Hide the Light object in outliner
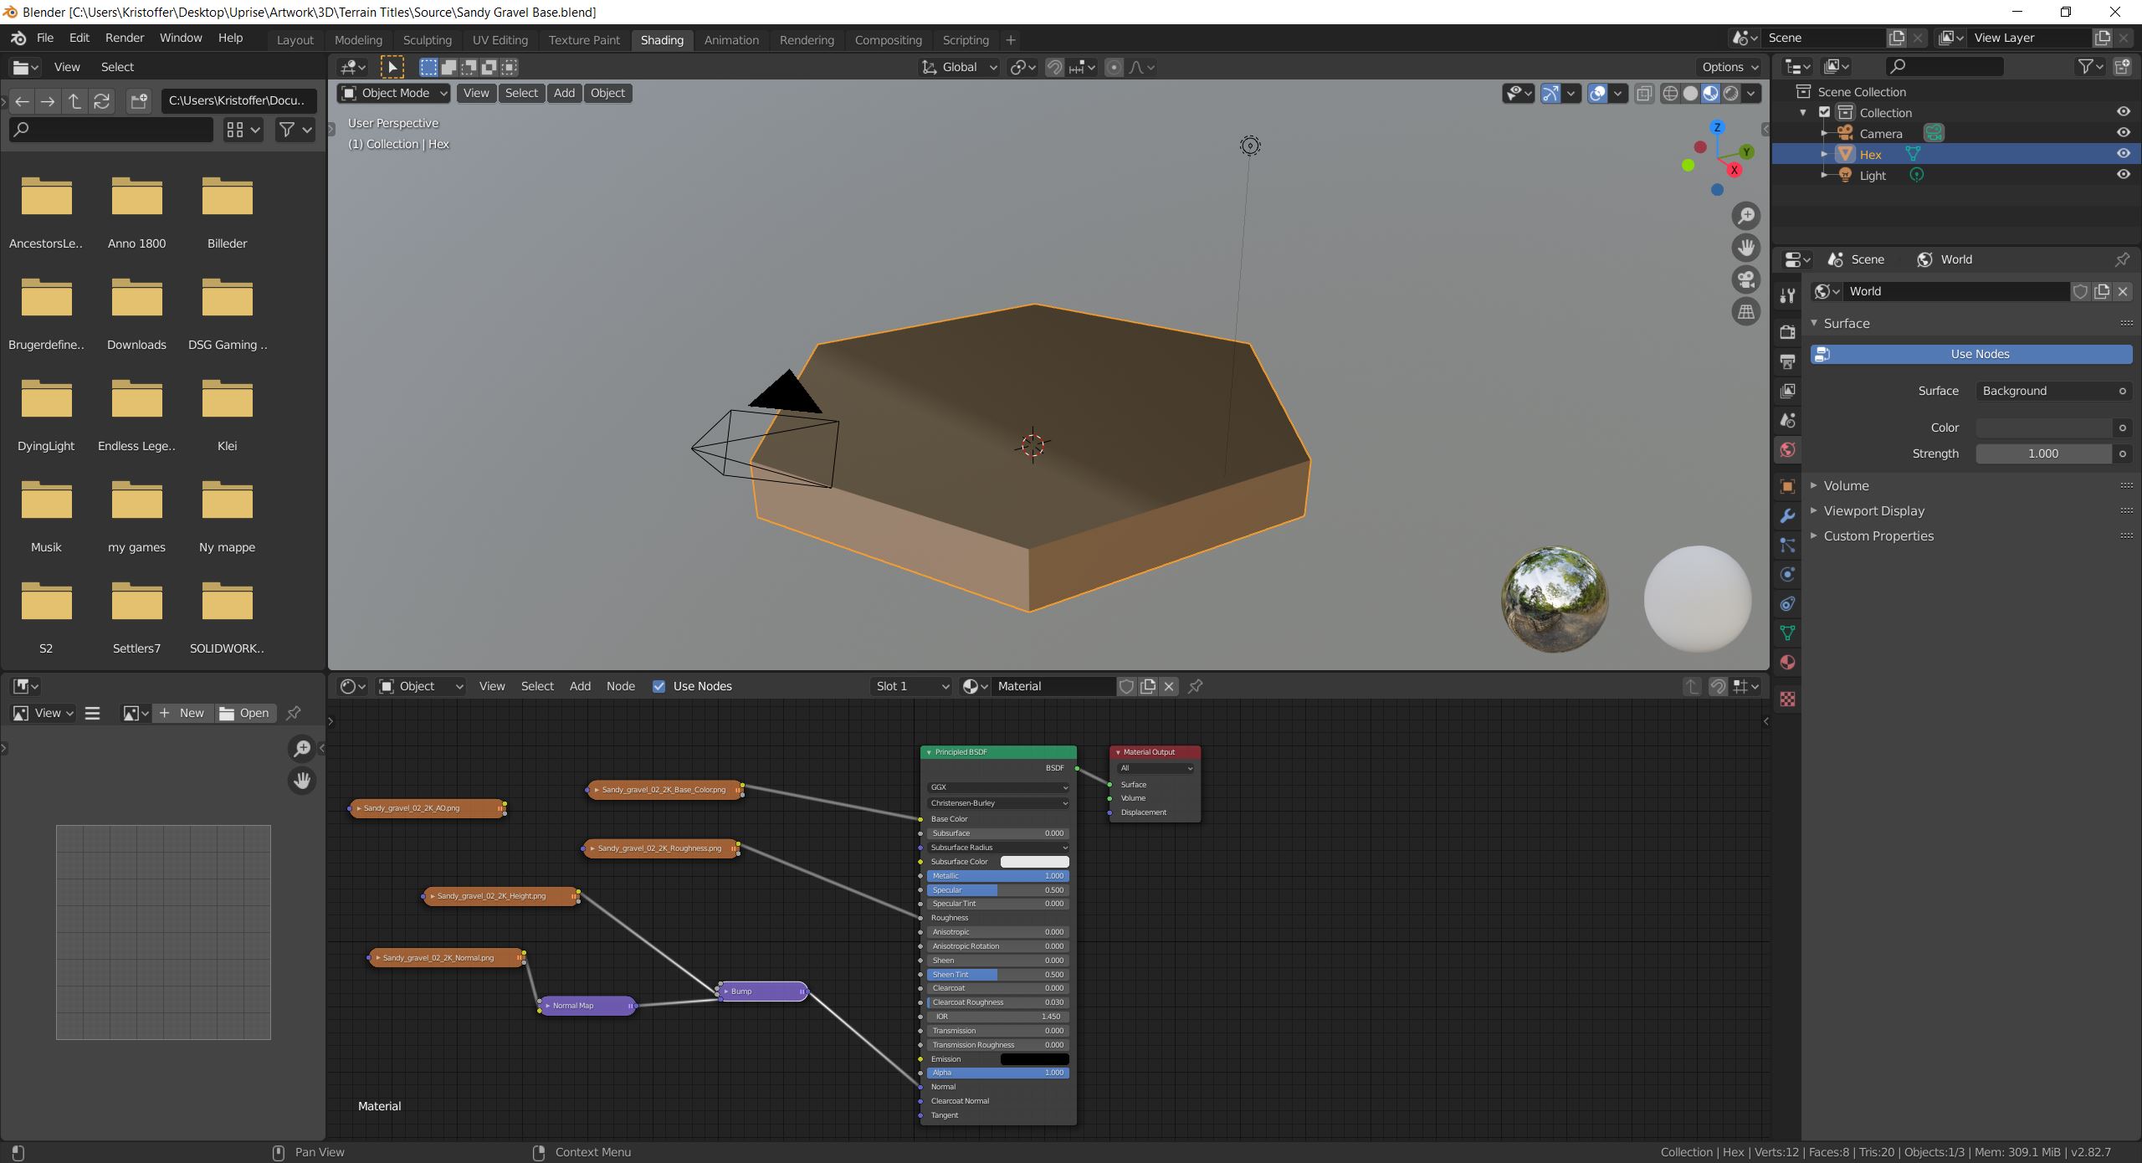The width and height of the screenshot is (2142, 1163). [2123, 175]
